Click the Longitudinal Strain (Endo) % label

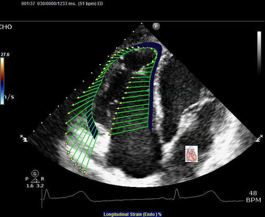(x=132, y=214)
